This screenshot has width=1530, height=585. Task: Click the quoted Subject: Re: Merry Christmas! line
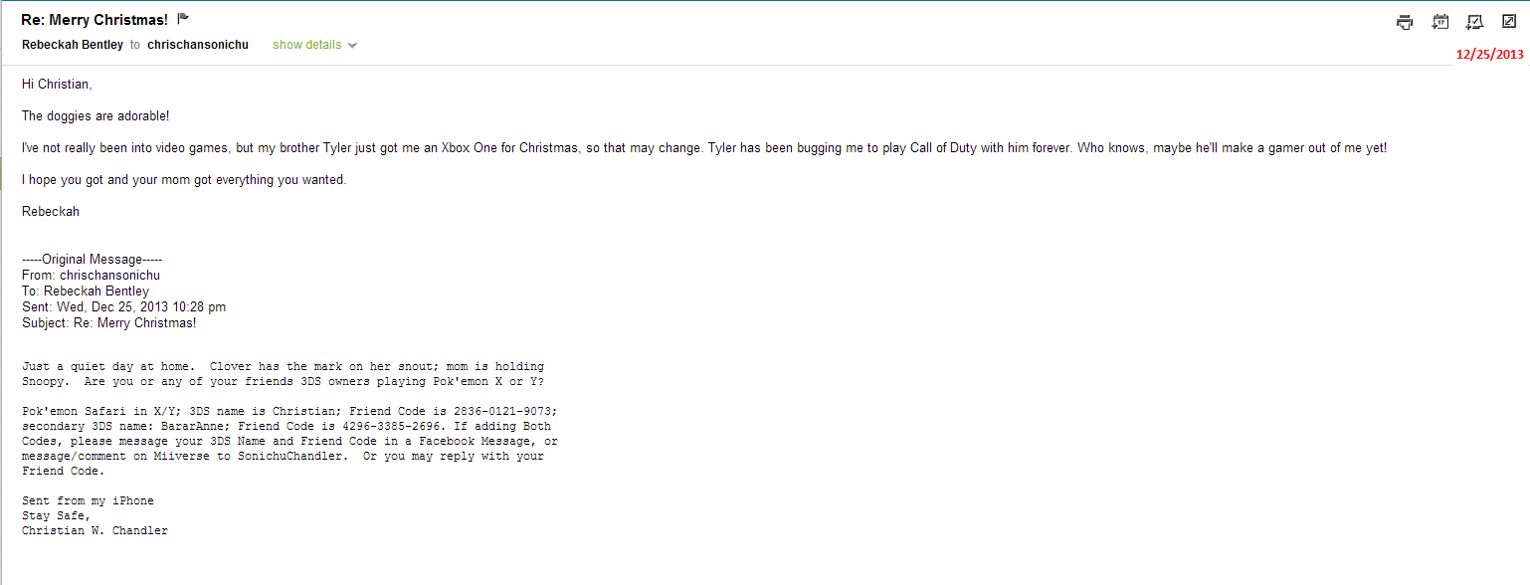tap(109, 323)
